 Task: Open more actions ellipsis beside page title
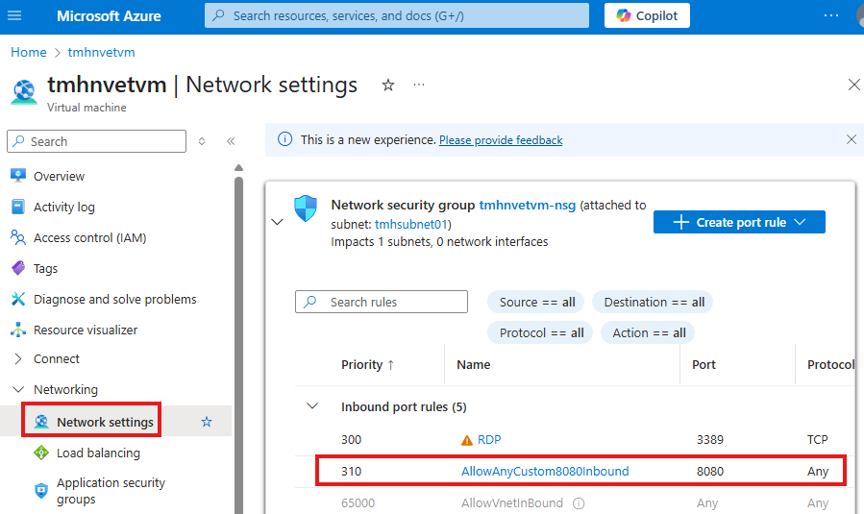[x=419, y=85]
